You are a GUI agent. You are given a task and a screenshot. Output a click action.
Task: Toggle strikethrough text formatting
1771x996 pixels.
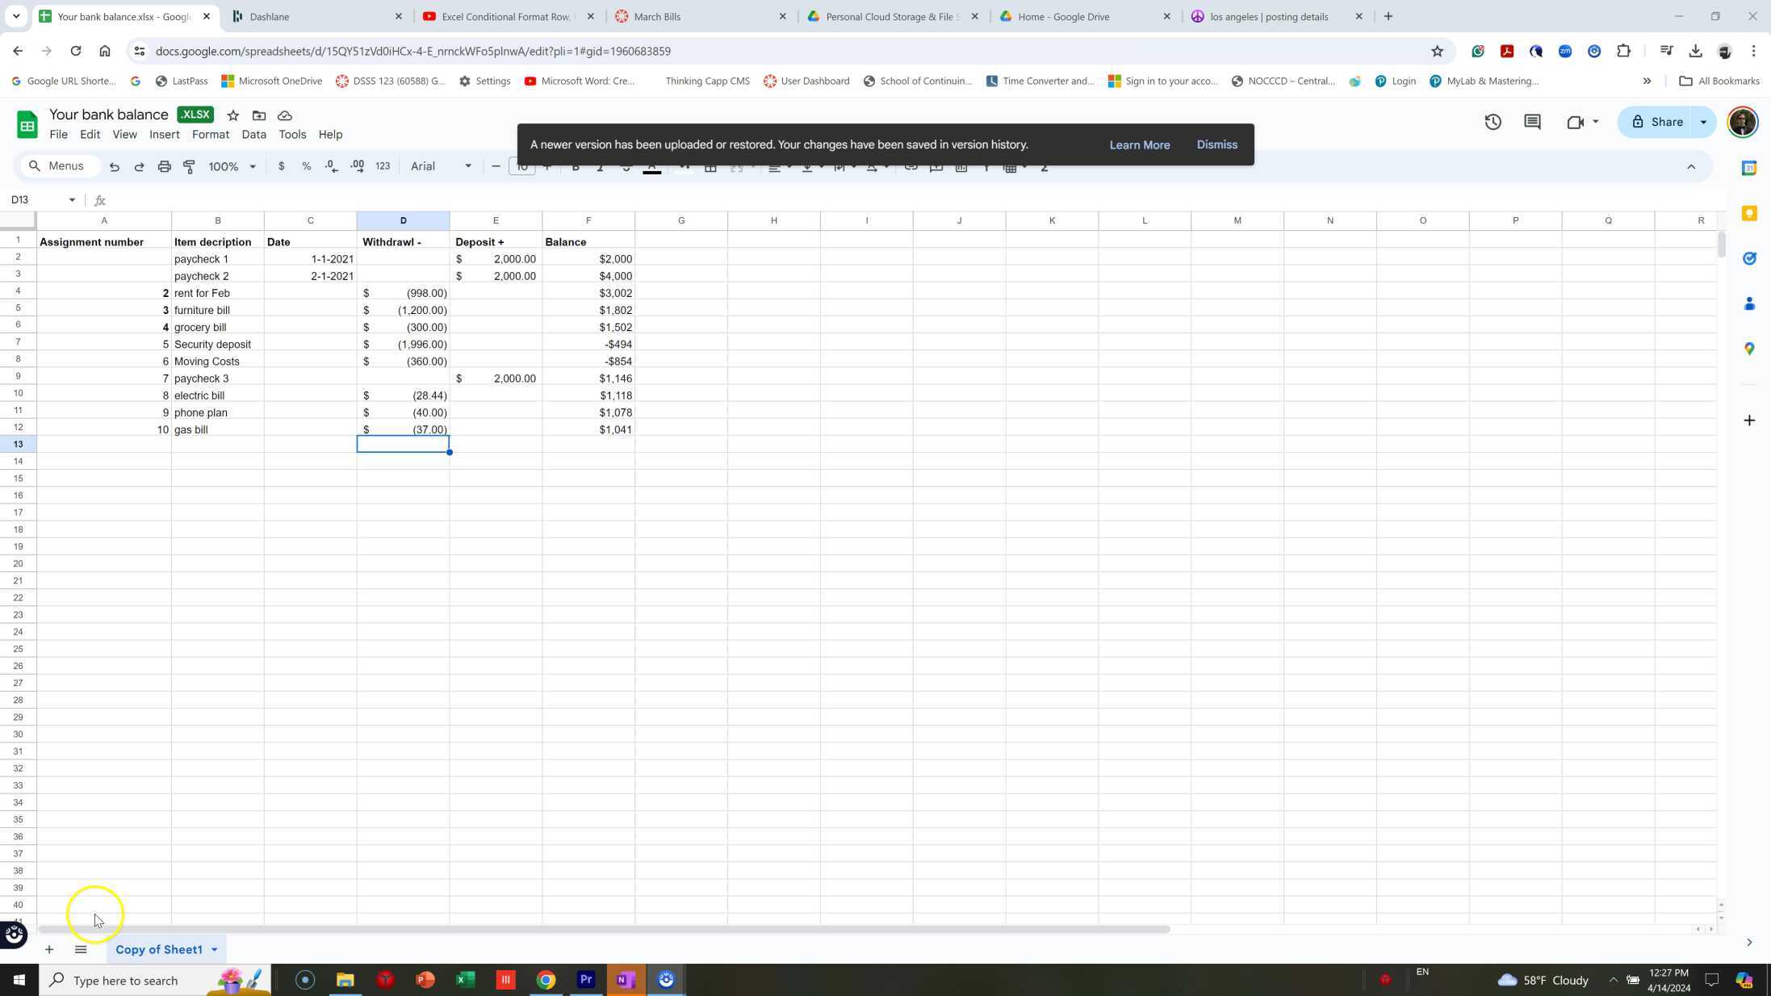pyautogui.click(x=626, y=166)
